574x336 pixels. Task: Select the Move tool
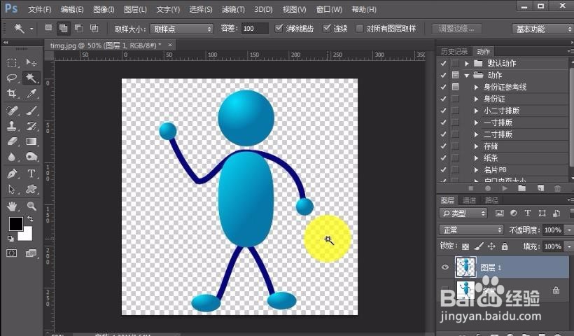[x=31, y=62]
